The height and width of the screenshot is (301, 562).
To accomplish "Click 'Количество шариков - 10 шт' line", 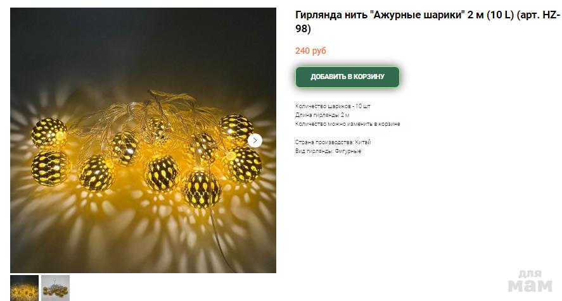I will pos(333,106).
